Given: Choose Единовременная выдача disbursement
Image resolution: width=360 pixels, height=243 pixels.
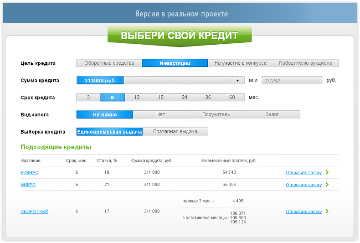Looking at the screenshot, I should (x=109, y=132).
